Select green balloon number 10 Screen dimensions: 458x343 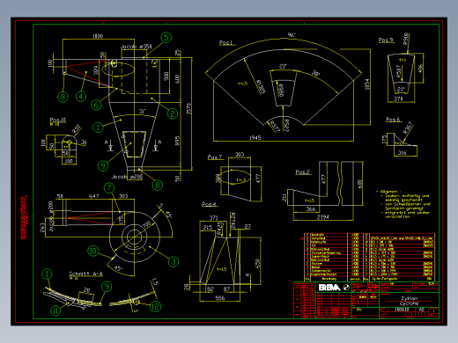(x=93, y=251)
